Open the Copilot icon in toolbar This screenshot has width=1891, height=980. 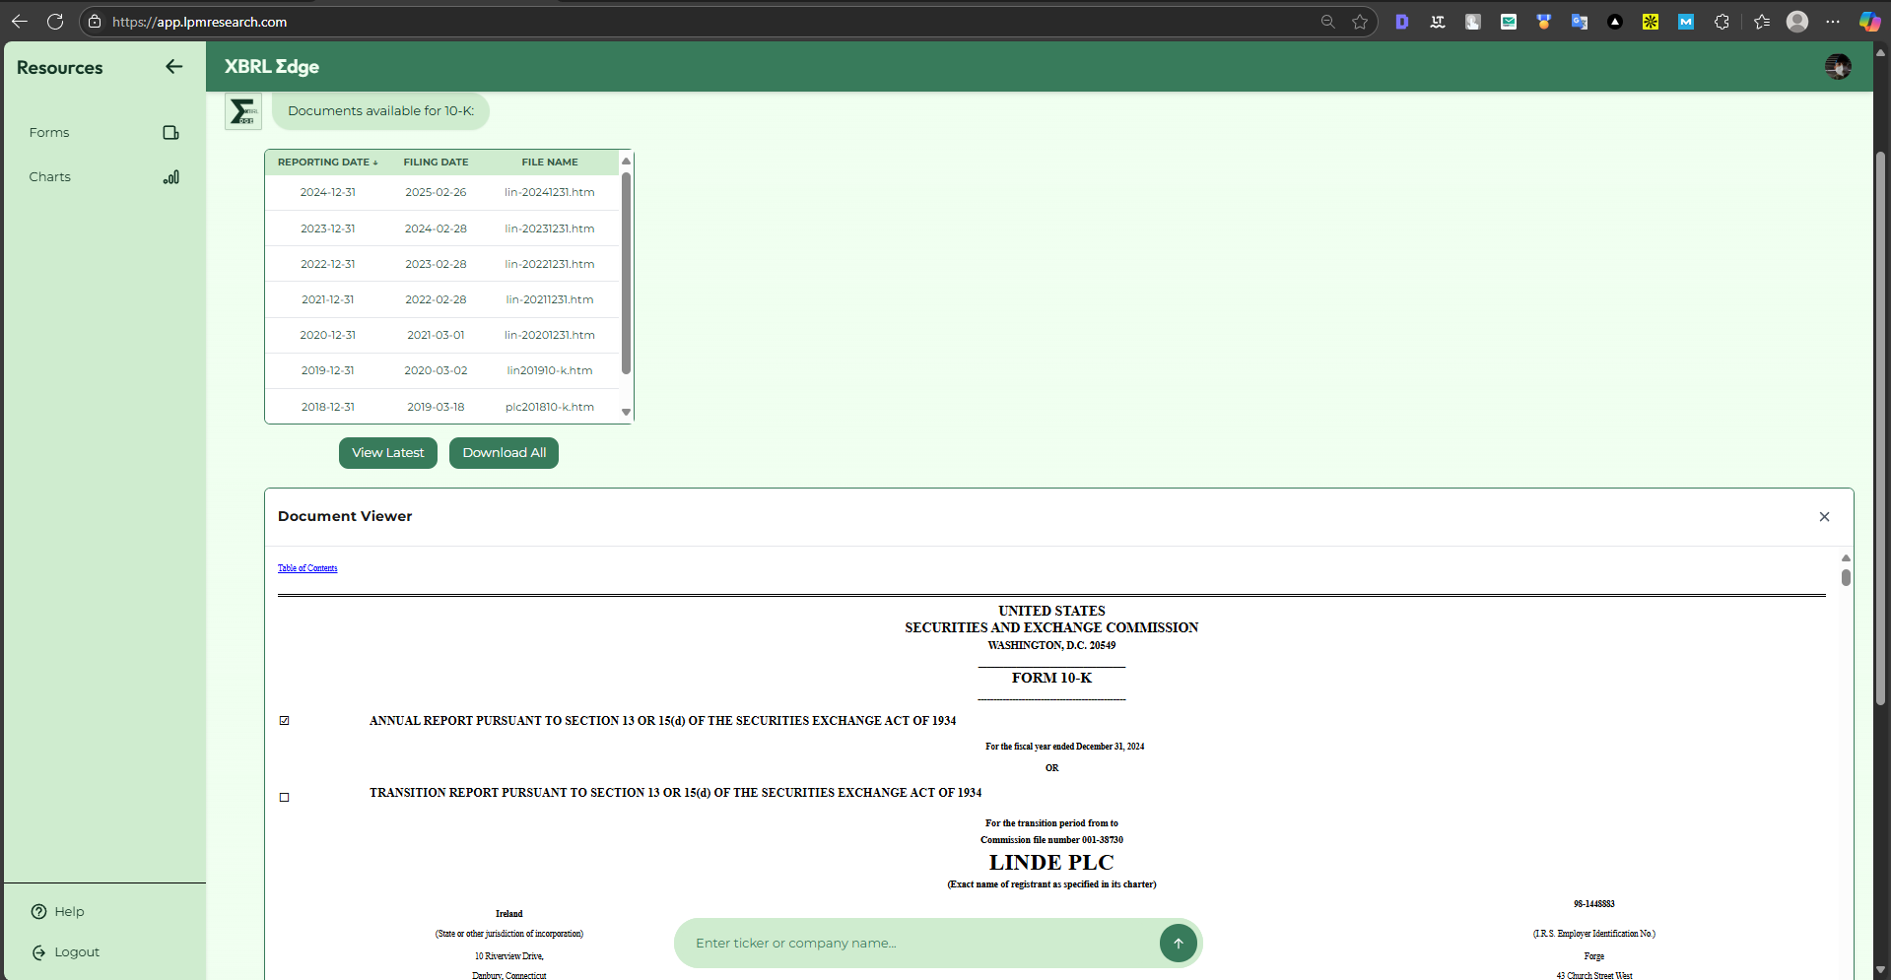1869,22
